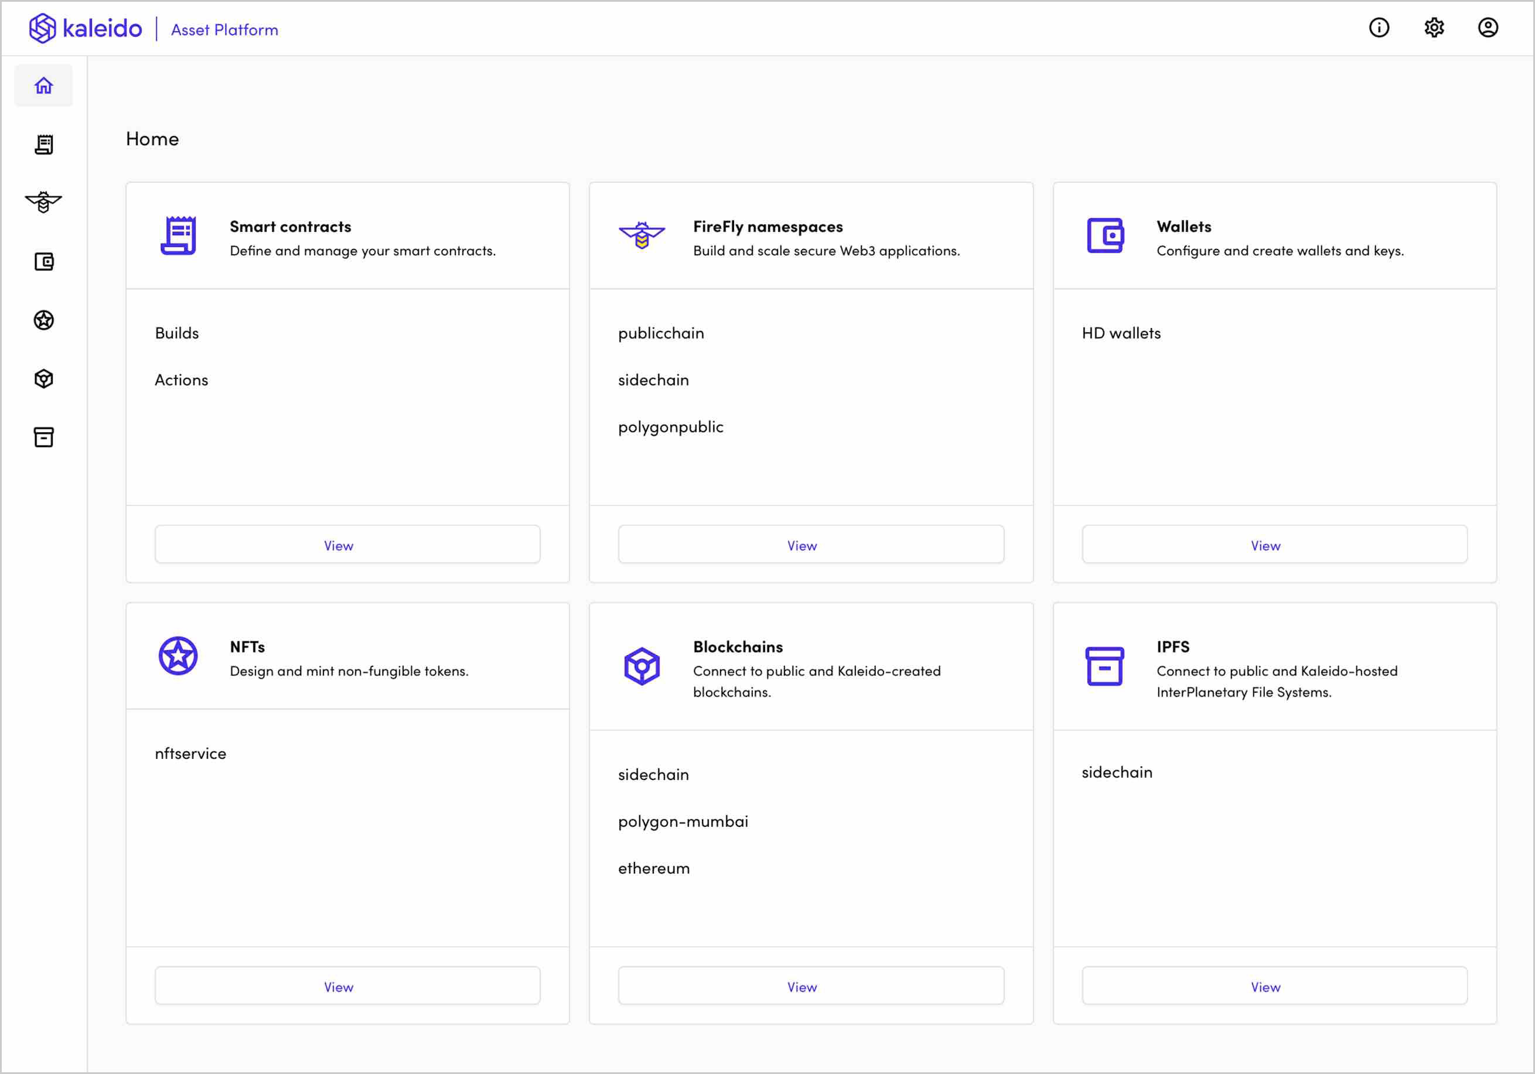Click the sidechain entry under IPFS

pyautogui.click(x=1117, y=772)
